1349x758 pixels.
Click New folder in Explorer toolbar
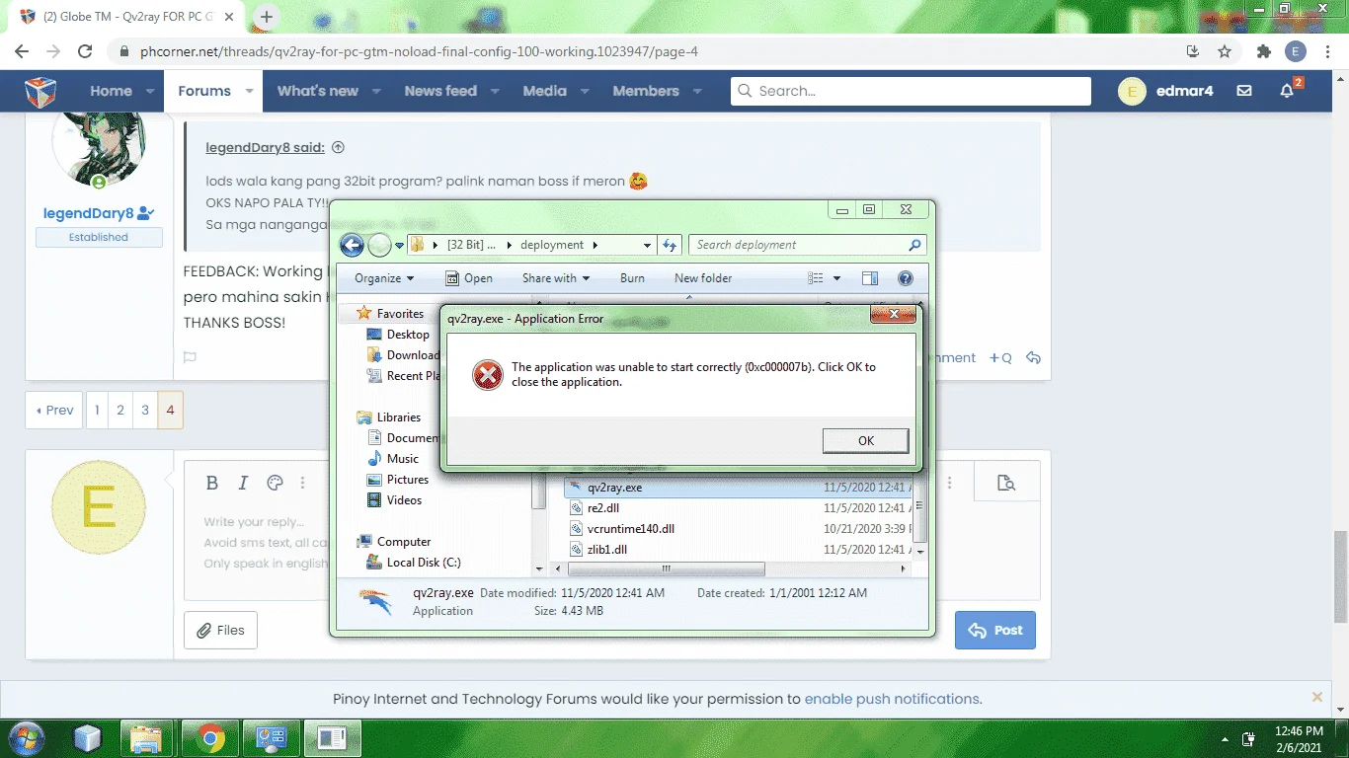tap(703, 278)
